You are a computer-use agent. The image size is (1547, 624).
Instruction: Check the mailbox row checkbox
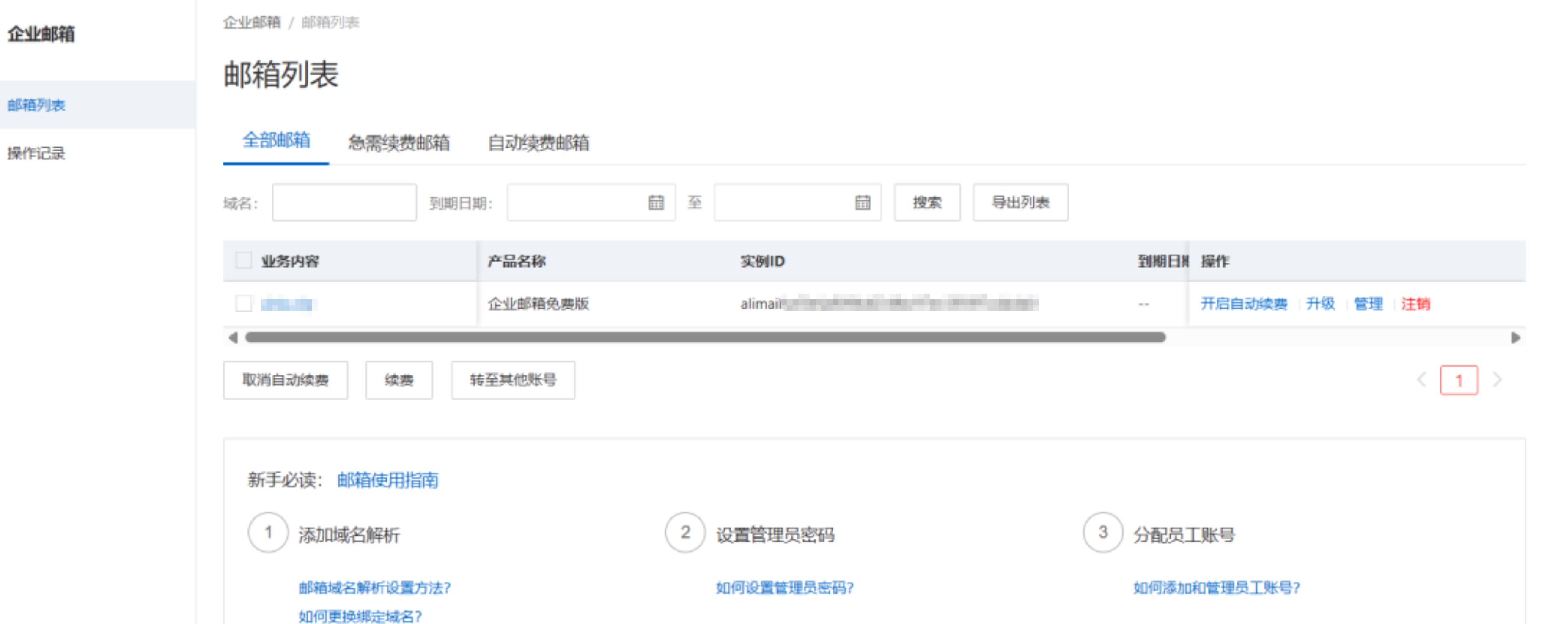pos(243,304)
